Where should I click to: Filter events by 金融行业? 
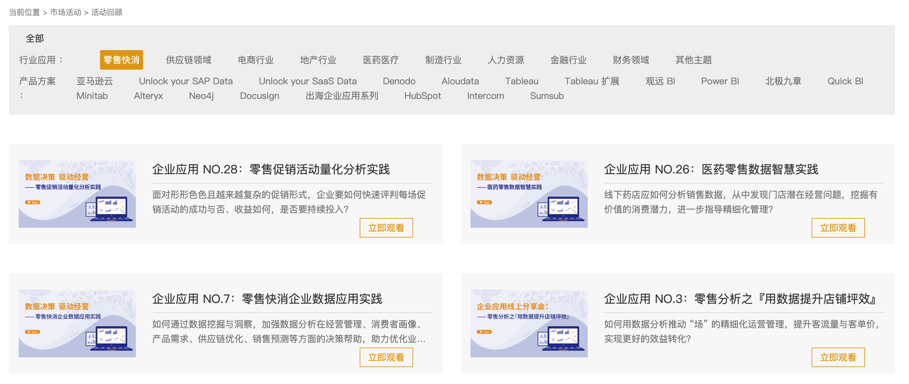[568, 60]
